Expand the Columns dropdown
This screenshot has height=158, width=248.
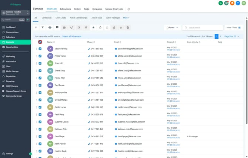pyautogui.click(x=172, y=27)
